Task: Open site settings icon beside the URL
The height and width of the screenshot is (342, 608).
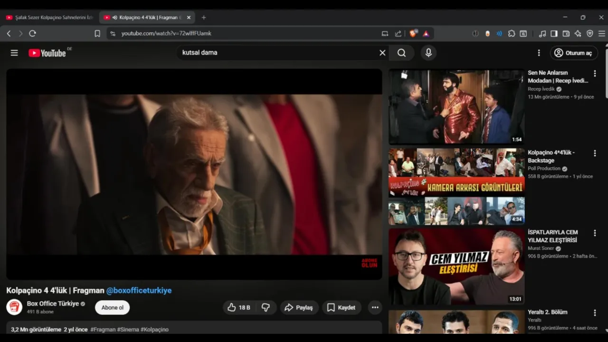Action: [x=113, y=34]
